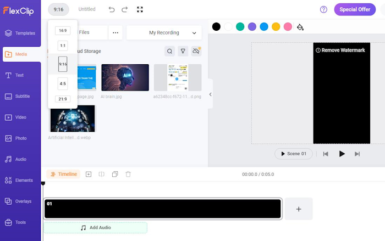Image resolution: width=385 pixels, height=241 pixels.
Task: Undo the last action
Action: click(x=112, y=9)
